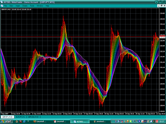Click the 228.05 price axis label

click(x=162, y=111)
